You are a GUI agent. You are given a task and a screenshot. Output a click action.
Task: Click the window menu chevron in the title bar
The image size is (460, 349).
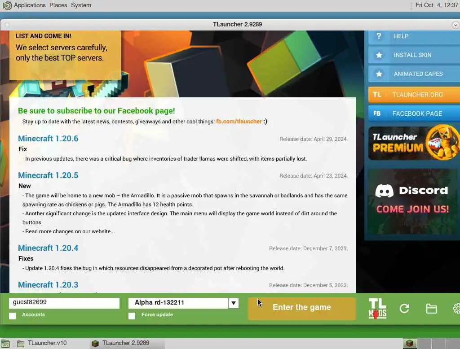(x=456, y=25)
